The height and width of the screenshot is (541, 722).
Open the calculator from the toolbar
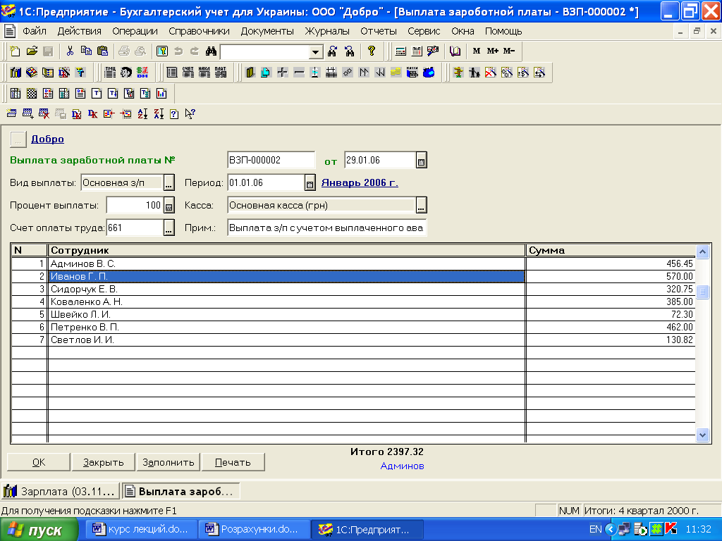400,51
